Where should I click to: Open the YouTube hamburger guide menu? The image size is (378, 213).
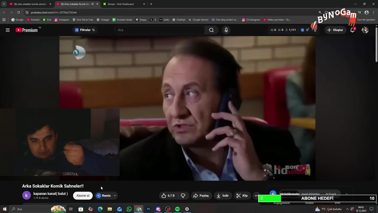[8, 30]
